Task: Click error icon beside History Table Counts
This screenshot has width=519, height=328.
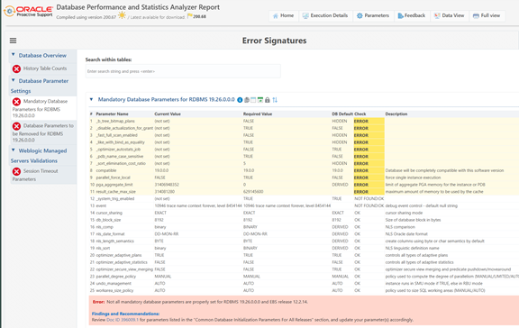Action: tap(16, 68)
